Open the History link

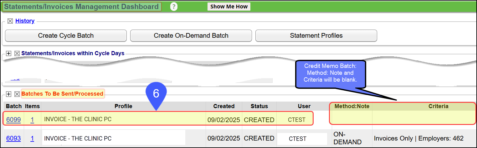pos(25,21)
